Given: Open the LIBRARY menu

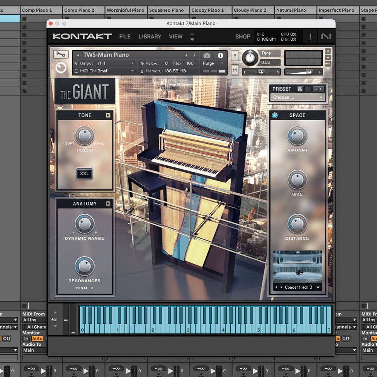Looking at the screenshot, I should [x=150, y=37].
